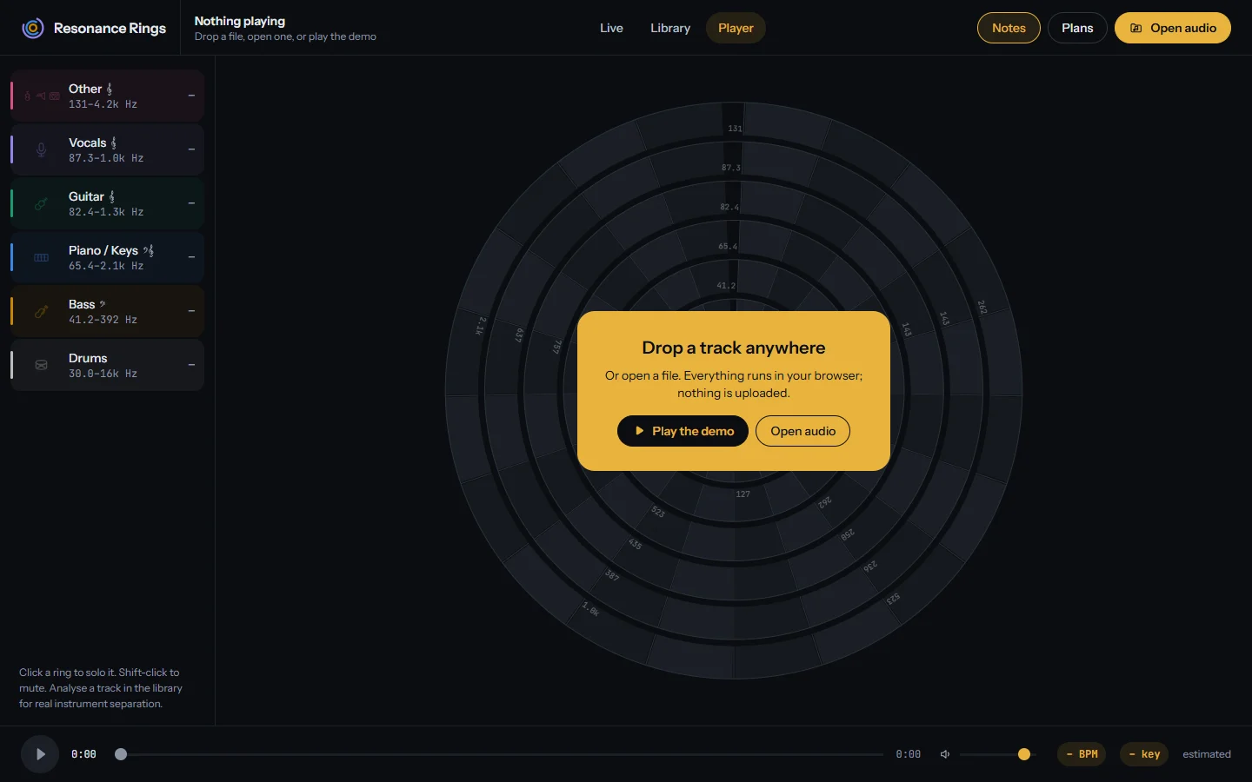Mute audio with the speaker icon
Screen dimensions: 1252x782
(945, 754)
